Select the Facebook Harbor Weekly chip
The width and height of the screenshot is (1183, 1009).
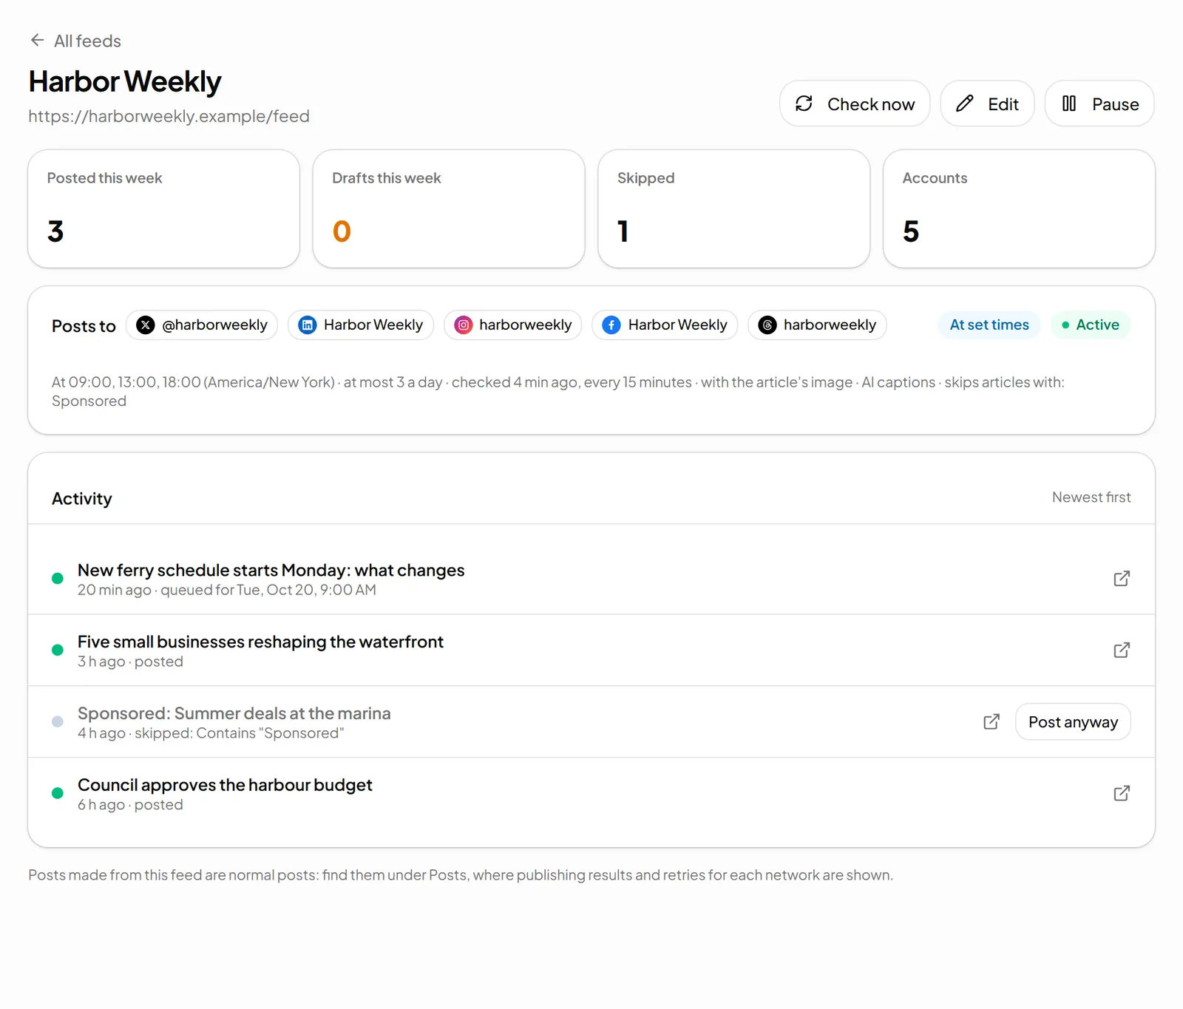tap(665, 325)
